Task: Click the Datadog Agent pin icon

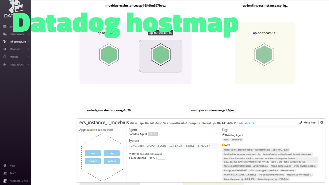Action: pyautogui.click(x=223, y=135)
